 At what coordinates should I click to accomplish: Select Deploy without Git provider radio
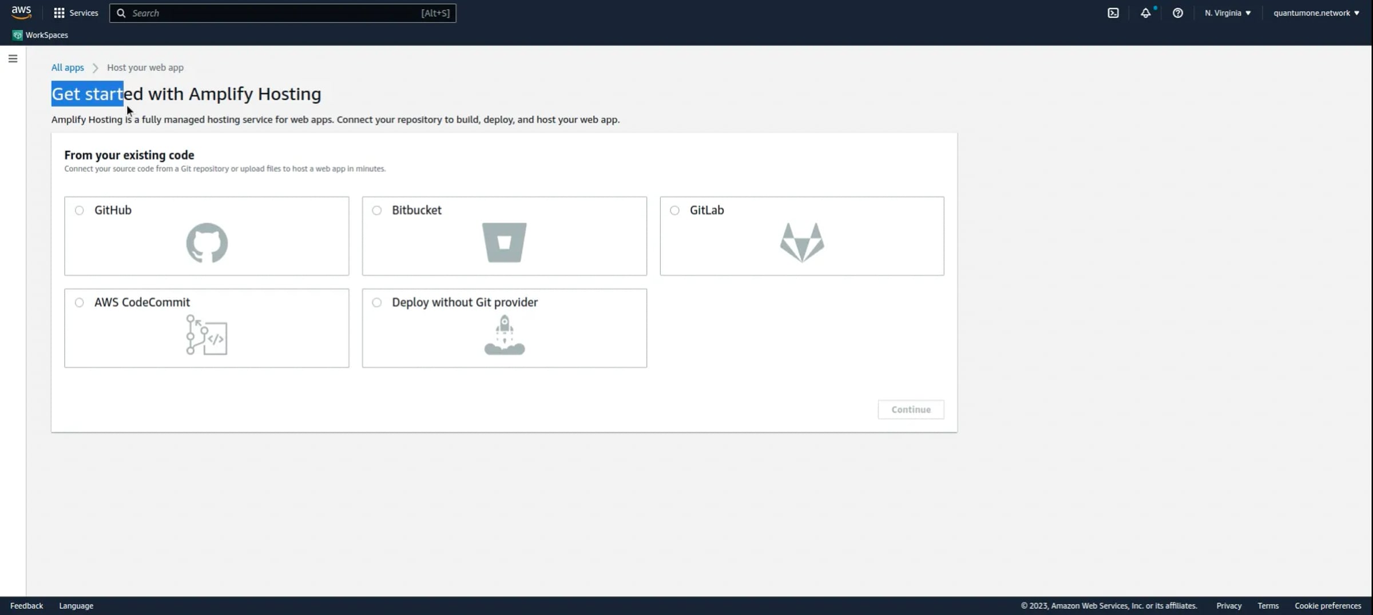click(x=377, y=302)
